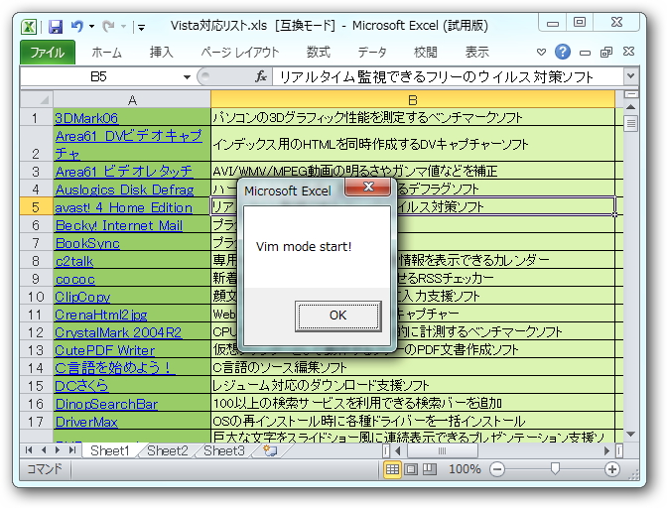
Task: Minimize the workbook window in ribbon row
Action: pos(585,53)
